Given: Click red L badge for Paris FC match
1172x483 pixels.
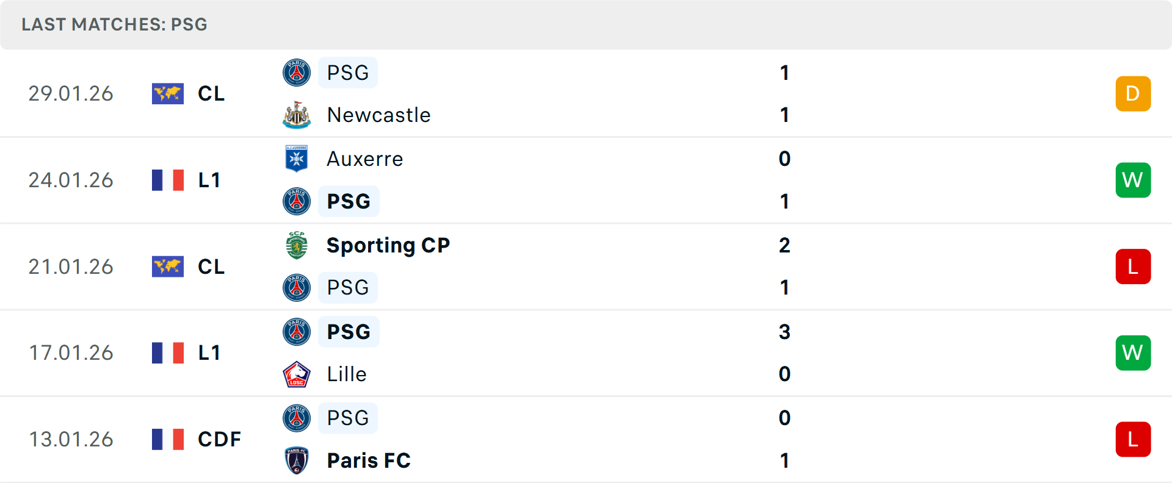Looking at the screenshot, I should [x=1133, y=439].
